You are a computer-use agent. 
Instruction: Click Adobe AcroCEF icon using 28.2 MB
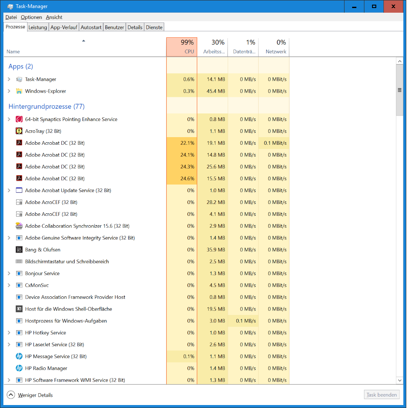pyautogui.click(x=19, y=202)
